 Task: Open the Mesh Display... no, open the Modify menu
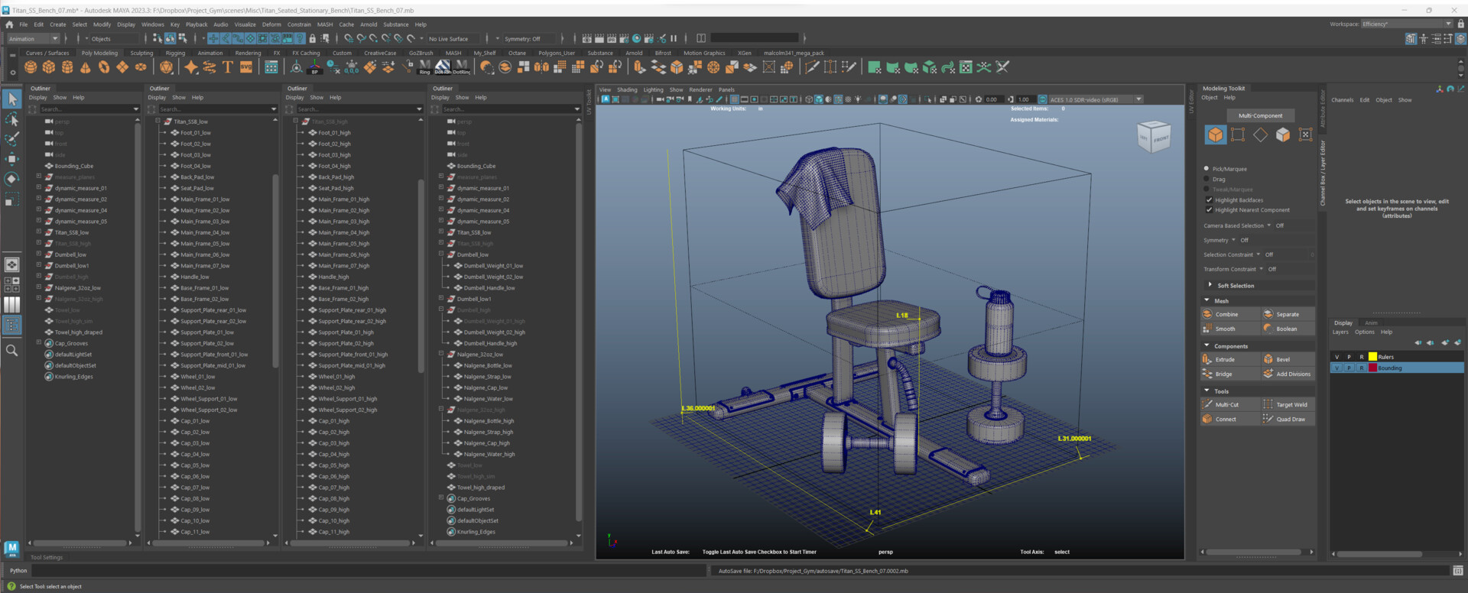tap(102, 24)
